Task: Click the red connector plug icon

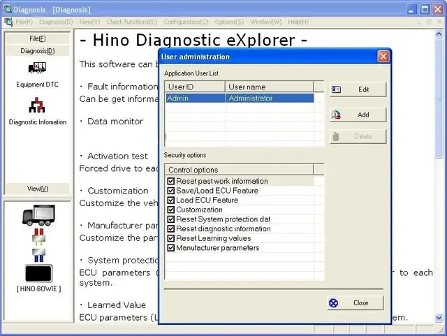Action: coord(39,236)
